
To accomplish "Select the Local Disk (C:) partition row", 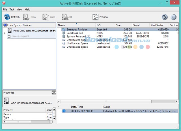I will (x=74, y=33).
